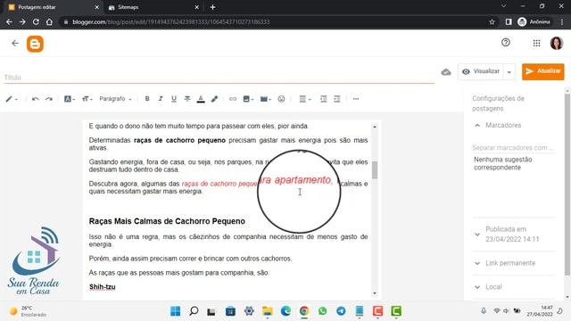The width and height of the screenshot is (571, 321).
Task: Click the Configurações de postagens heading
Action: pos(498,103)
